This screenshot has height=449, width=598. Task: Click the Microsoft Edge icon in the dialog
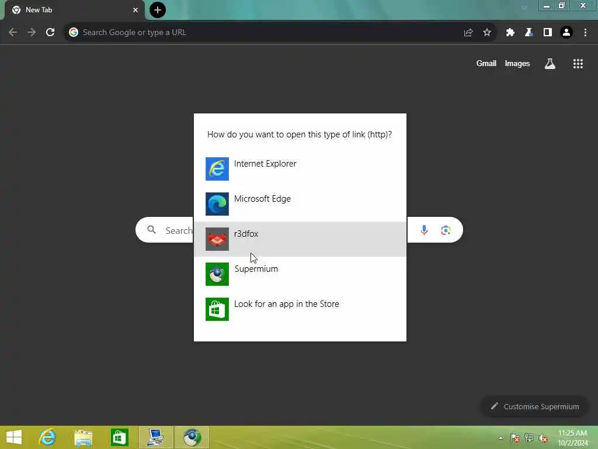click(217, 204)
